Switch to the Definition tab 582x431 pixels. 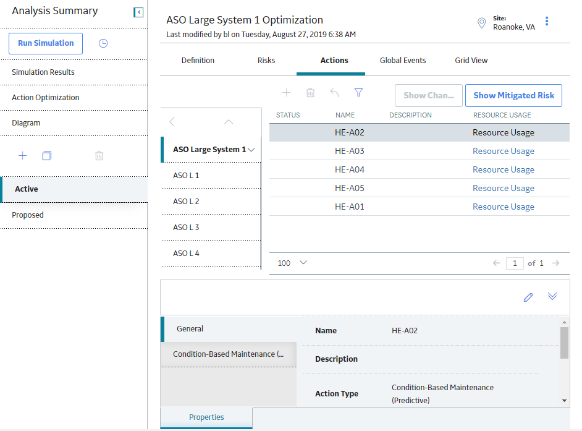pos(198,61)
